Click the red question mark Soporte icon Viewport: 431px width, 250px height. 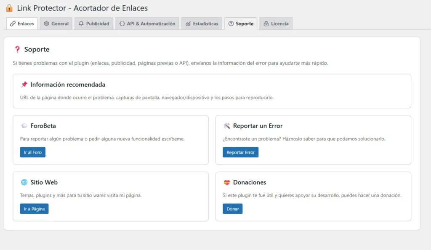tap(17, 49)
